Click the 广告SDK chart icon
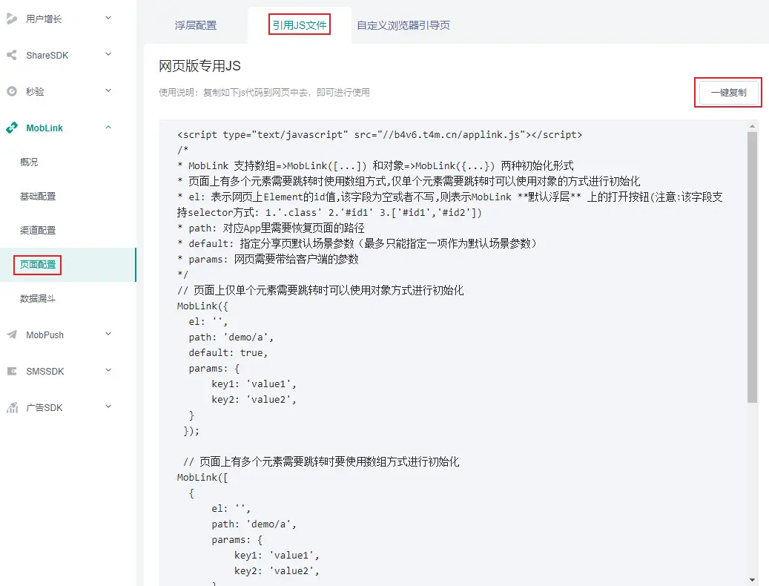769x586 pixels. click(x=12, y=407)
